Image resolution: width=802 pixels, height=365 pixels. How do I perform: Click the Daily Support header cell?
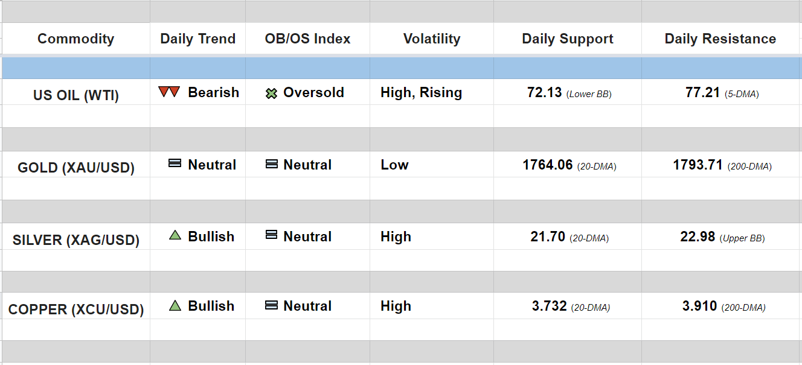(567, 39)
